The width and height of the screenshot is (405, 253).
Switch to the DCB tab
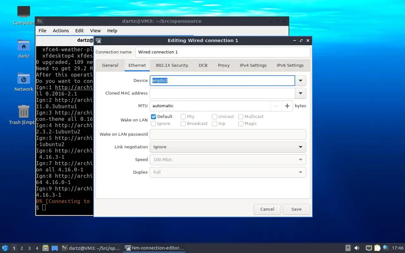(203, 65)
